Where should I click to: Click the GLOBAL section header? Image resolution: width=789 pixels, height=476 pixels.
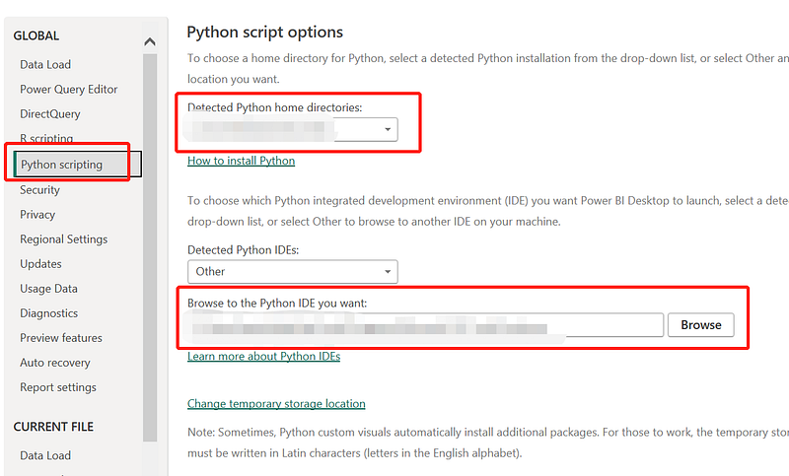[36, 35]
